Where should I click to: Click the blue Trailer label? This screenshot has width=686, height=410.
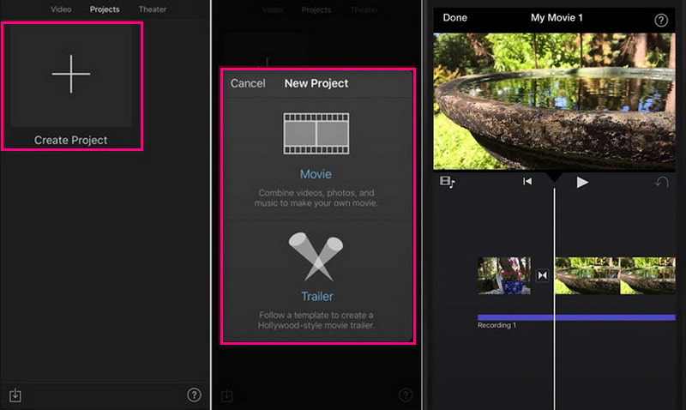coord(316,297)
